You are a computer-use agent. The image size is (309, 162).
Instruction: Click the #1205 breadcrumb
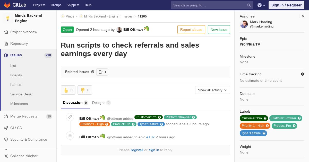click(x=142, y=16)
